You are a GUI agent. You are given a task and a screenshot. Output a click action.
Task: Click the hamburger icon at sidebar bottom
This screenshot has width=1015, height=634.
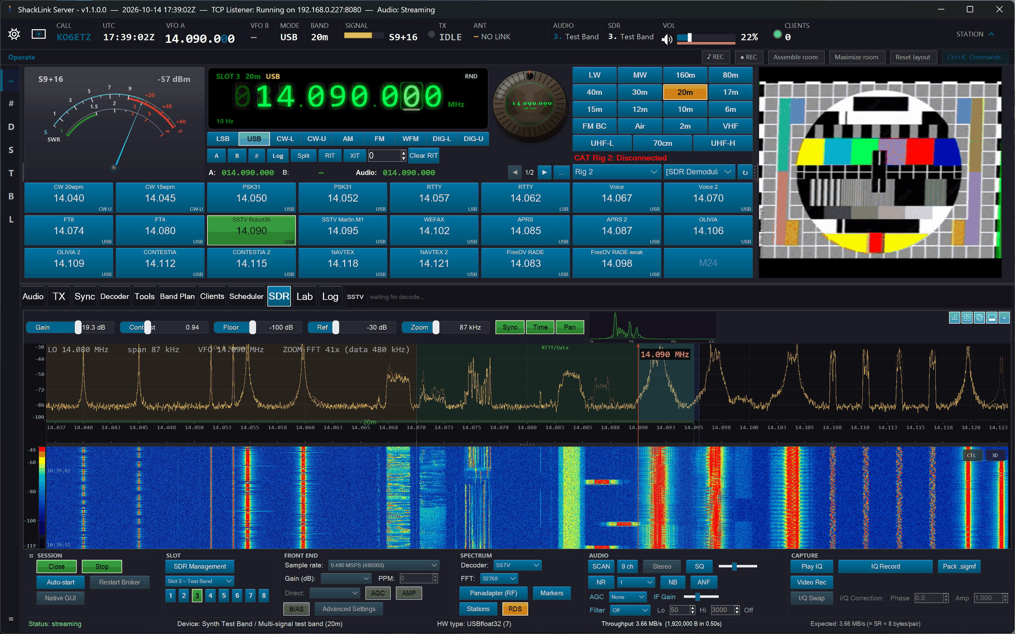point(11,619)
